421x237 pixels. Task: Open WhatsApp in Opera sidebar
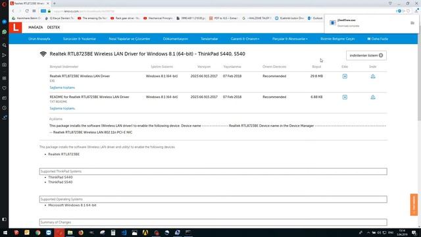4,32
